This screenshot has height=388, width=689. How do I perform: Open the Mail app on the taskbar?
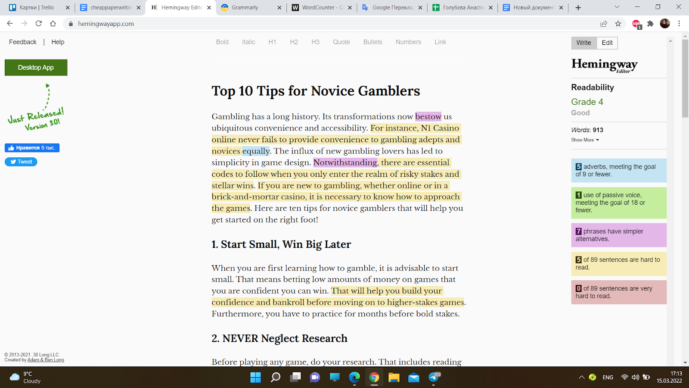pyautogui.click(x=414, y=378)
